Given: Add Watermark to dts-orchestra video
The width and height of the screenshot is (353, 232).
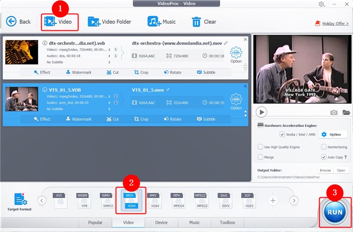Looking at the screenshot, I should [x=78, y=72].
